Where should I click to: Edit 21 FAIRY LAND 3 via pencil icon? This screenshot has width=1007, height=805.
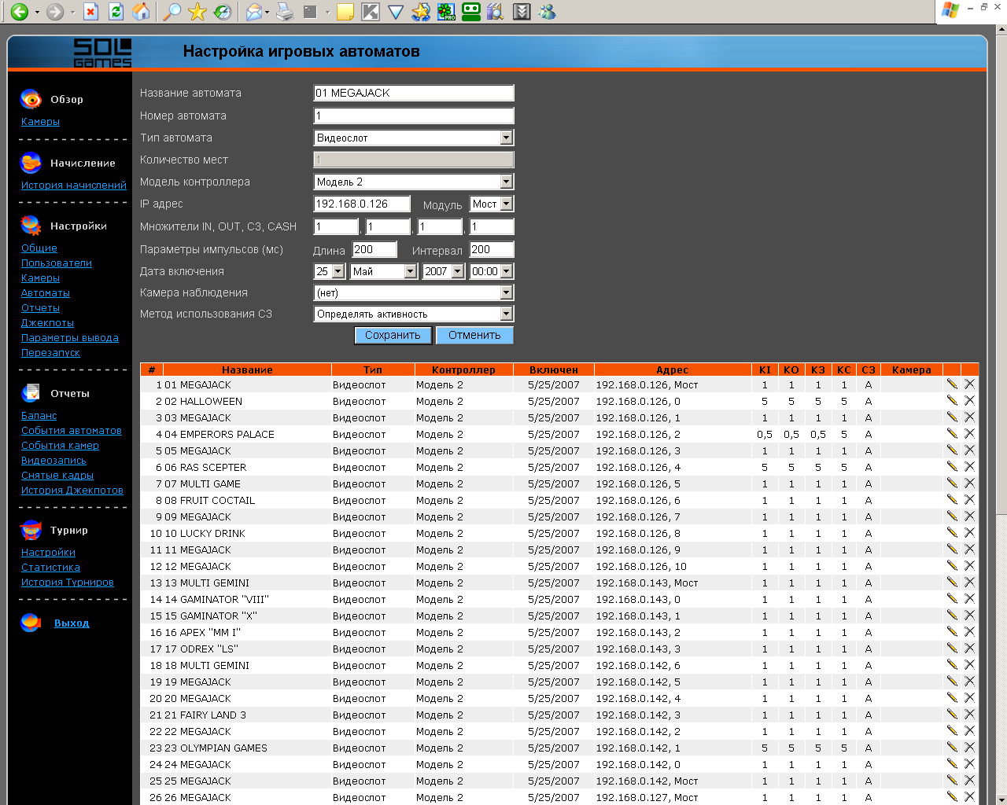952,715
